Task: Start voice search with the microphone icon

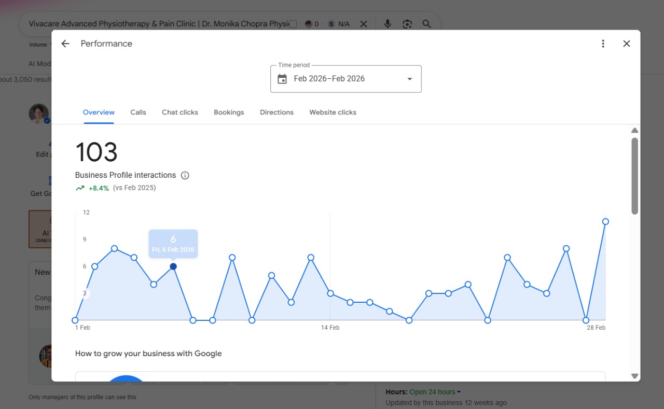Action: pyautogui.click(x=388, y=24)
